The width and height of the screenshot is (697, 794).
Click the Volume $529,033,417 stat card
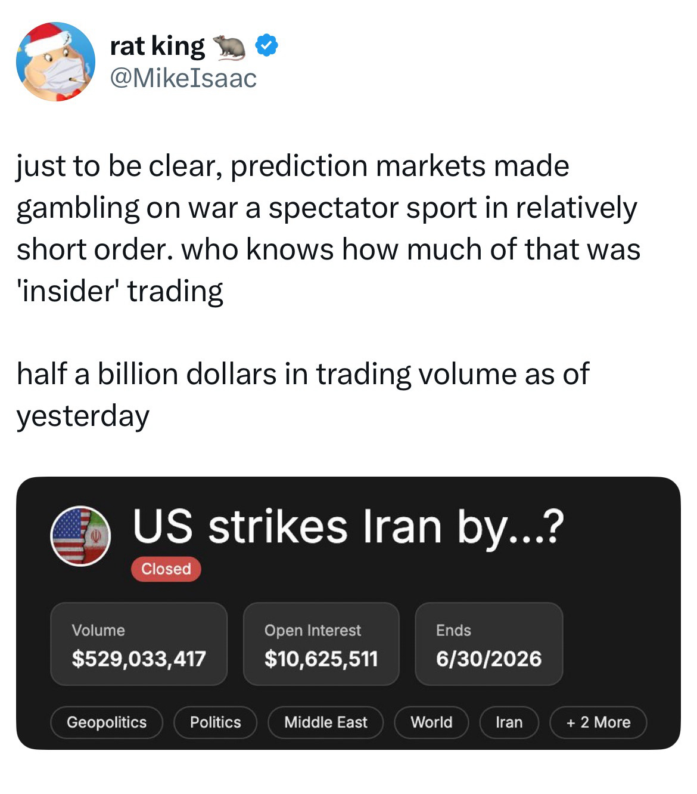[139, 644]
